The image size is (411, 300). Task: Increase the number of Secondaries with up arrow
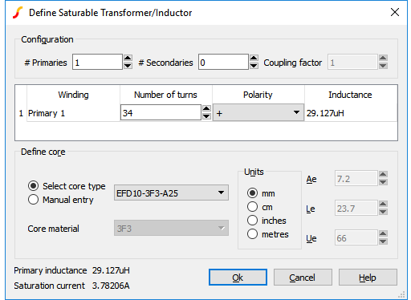[254, 58]
